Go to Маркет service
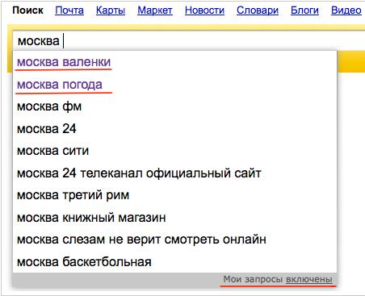The height and width of the screenshot is (296, 365). 155,10
